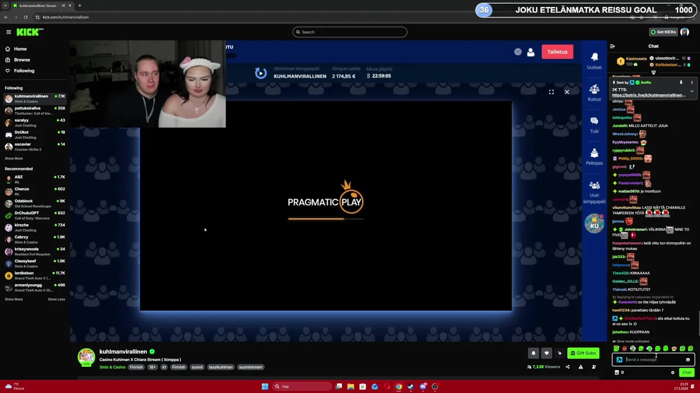The width and height of the screenshot is (700, 393).
Task: Report stream with warning triangle icon
Action: point(580,367)
